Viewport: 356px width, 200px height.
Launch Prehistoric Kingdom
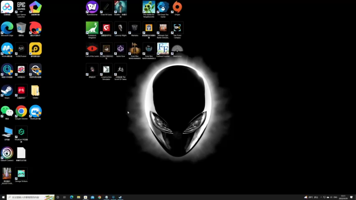coord(92,30)
